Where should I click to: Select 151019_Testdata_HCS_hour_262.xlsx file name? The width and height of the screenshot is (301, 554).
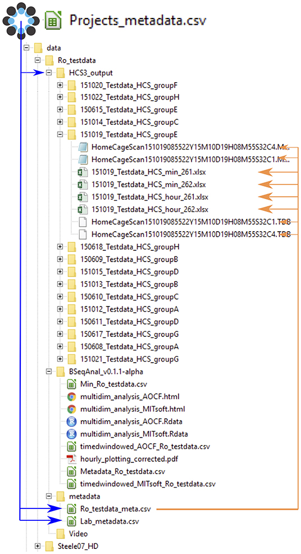[150, 209]
